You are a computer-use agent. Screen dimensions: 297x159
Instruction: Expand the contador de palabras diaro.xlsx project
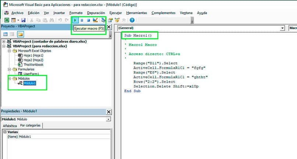pyautogui.click(x=4, y=41)
